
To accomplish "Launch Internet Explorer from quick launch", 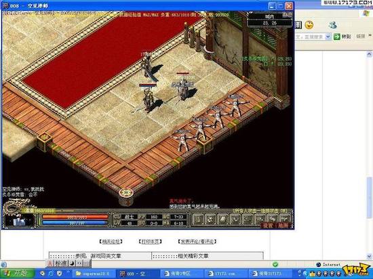I will pyautogui.click(x=51, y=274).
